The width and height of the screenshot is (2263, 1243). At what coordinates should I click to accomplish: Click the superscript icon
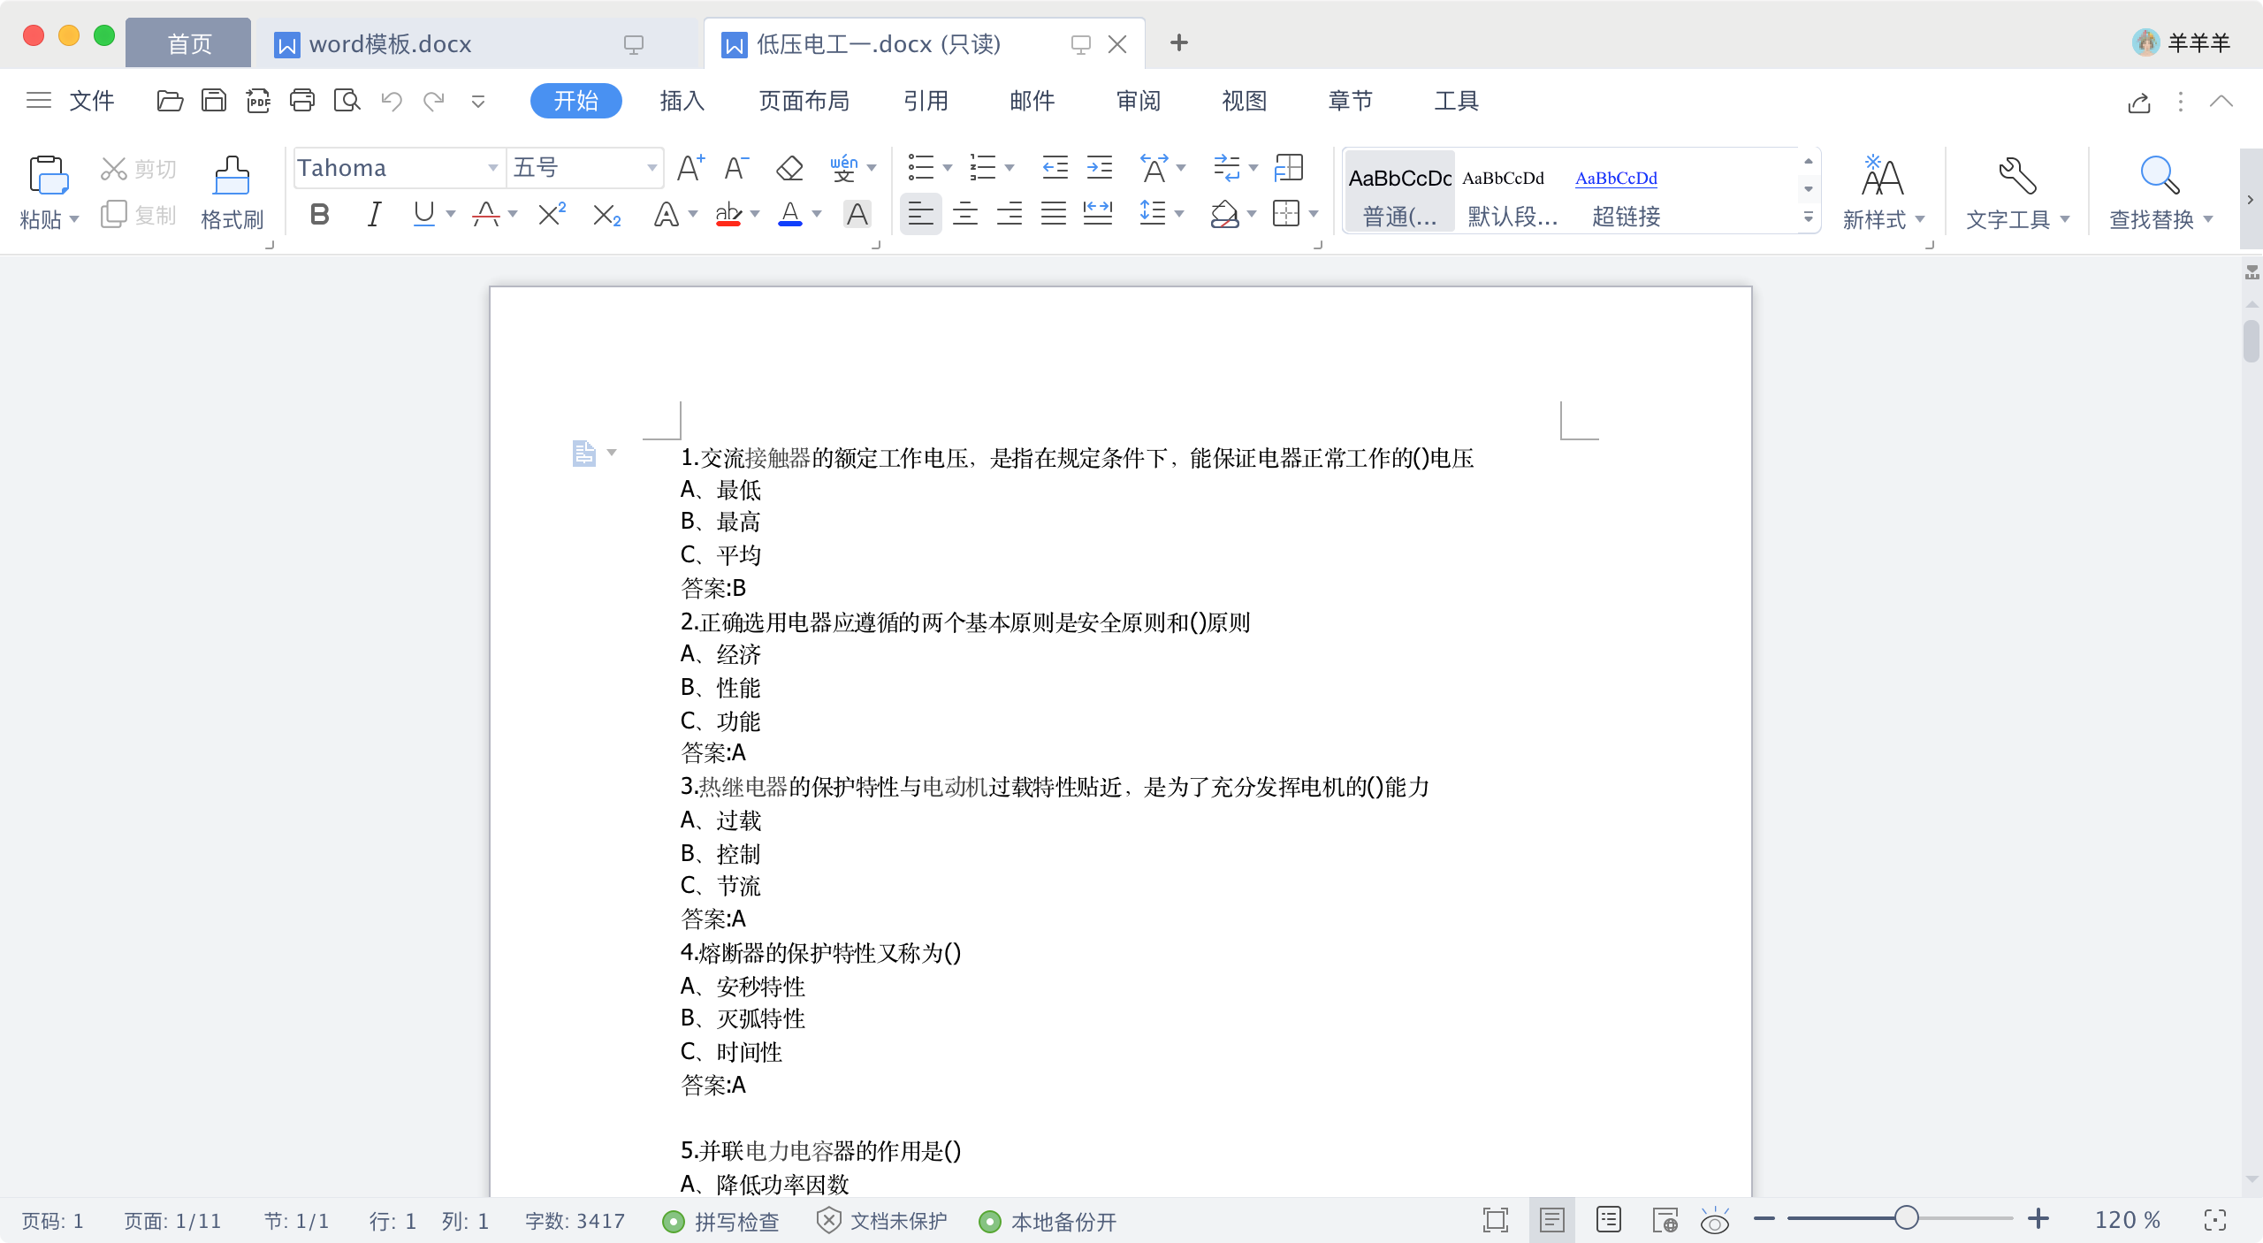[x=552, y=214]
